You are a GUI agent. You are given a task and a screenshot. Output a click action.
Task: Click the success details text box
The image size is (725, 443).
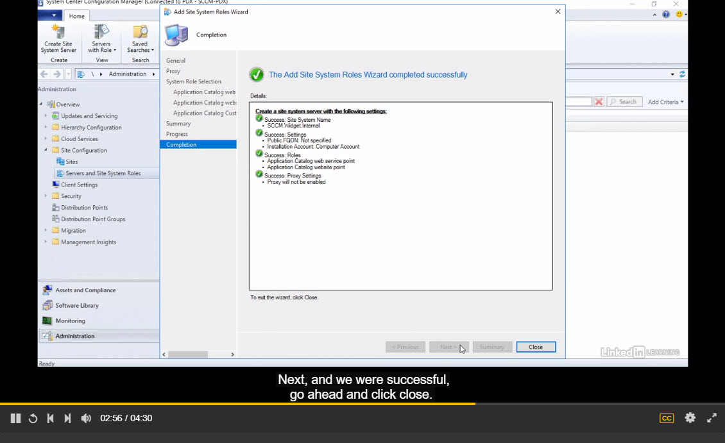(400, 196)
